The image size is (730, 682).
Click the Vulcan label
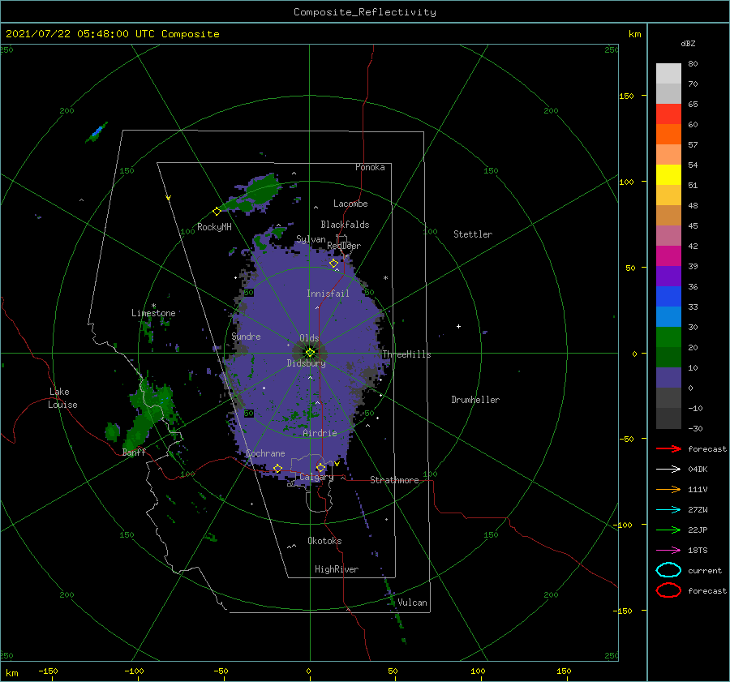pos(412,603)
